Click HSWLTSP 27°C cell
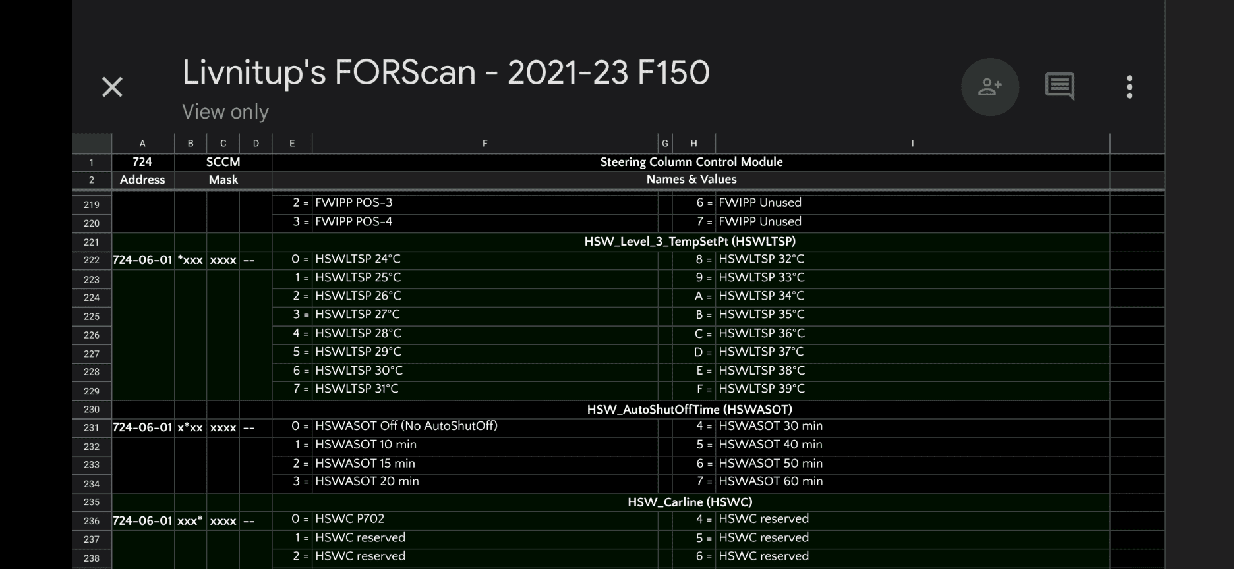 coord(485,315)
